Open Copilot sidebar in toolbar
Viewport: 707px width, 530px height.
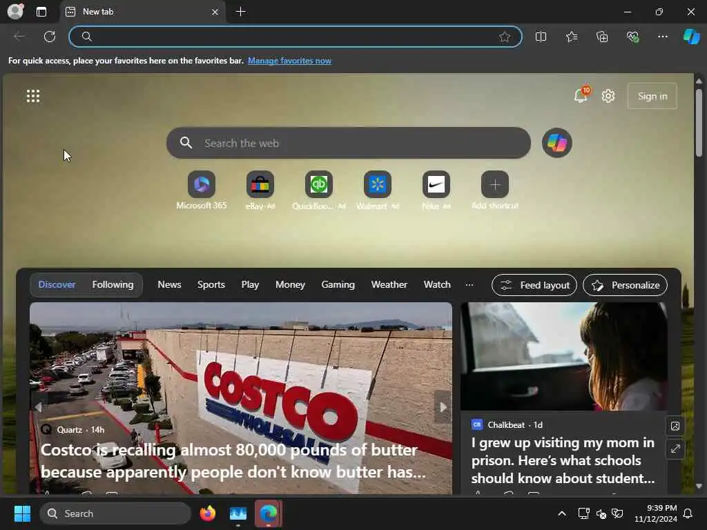pos(691,37)
